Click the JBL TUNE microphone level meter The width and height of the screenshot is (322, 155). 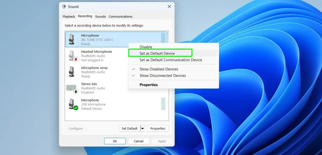coord(163,38)
